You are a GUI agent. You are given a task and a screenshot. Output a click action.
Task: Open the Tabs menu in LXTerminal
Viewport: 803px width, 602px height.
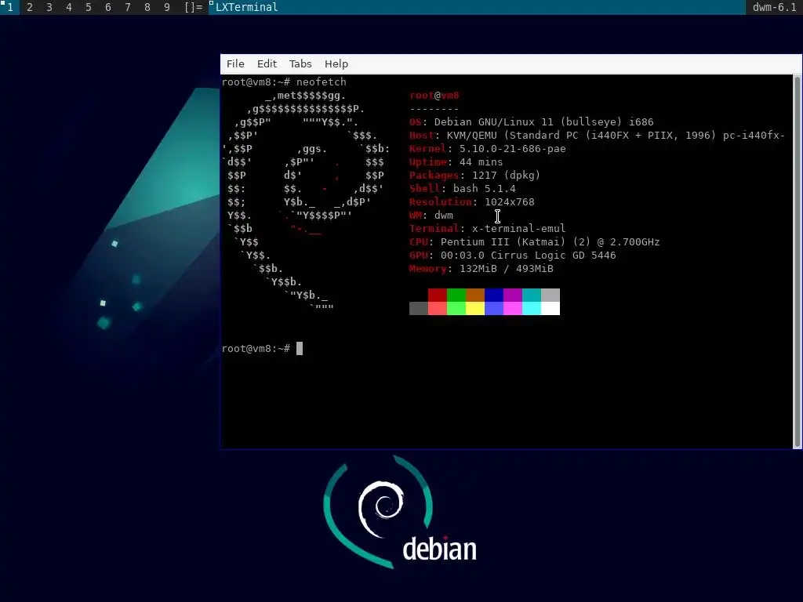click(x=300, y=64)
